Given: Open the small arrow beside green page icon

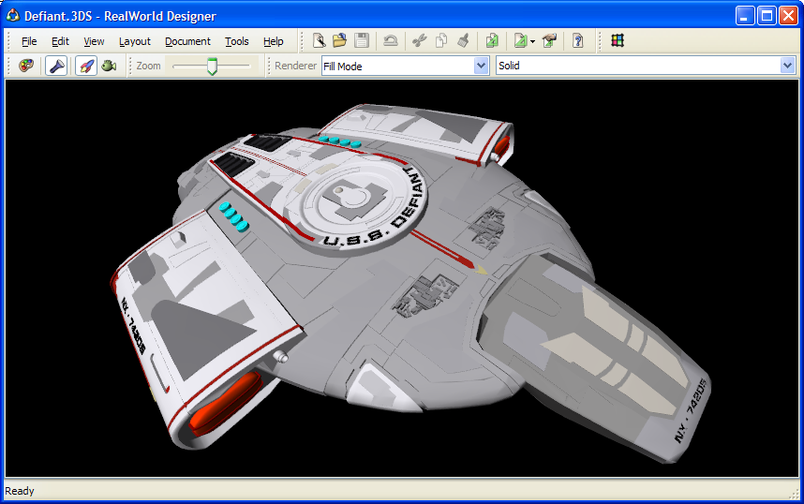Looking at the screenshot, I should [533, 41].
